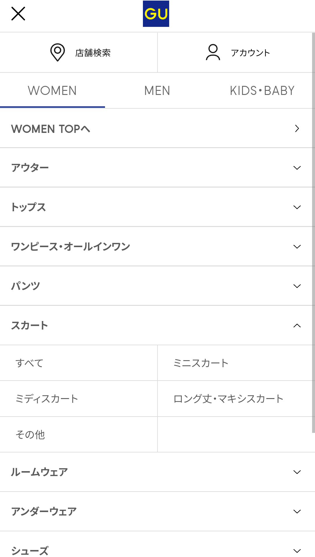Viewport: 315px width, 557px height.
Task: Open ロング丈・マキシスカート link
Action: pos(228,399)
